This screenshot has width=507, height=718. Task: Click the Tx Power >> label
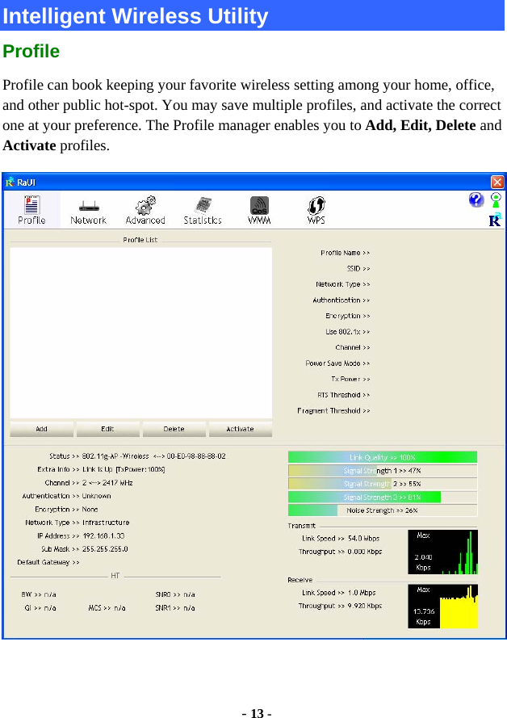coord(350,379)
